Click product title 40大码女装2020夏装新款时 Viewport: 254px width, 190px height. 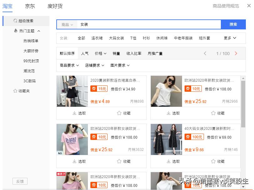[209, 129]
